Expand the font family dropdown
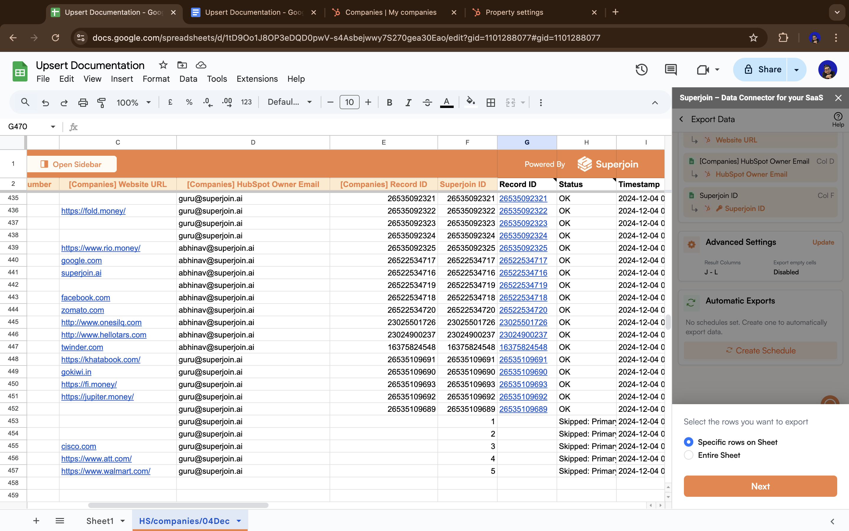The image size is (849, 531). 289,102
